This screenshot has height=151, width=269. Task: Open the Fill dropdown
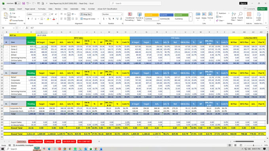point(219,17)
